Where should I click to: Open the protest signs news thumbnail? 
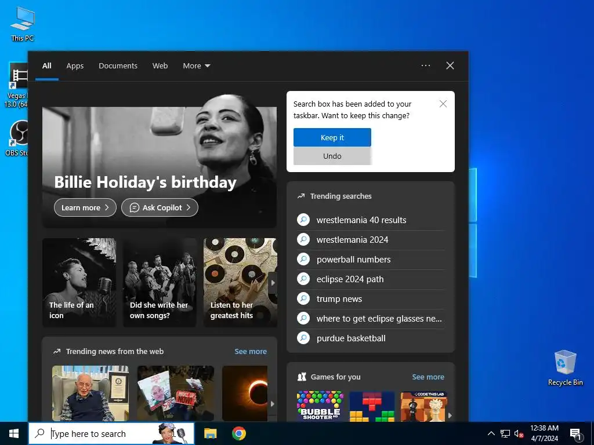175,393
